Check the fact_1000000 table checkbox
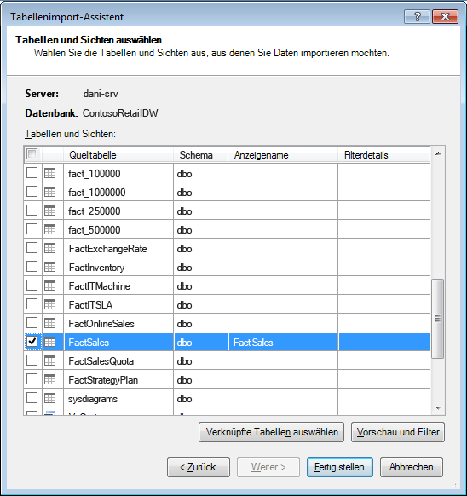467x496 pixels. pos(32,192)
